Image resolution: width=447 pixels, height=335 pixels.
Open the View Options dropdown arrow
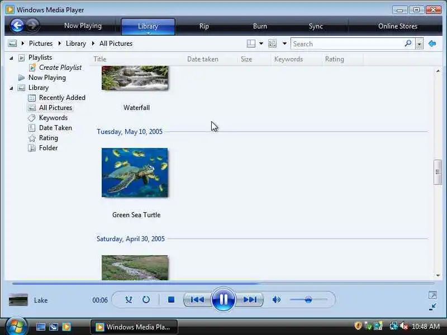pyautogui.click(x=284, y=44)
